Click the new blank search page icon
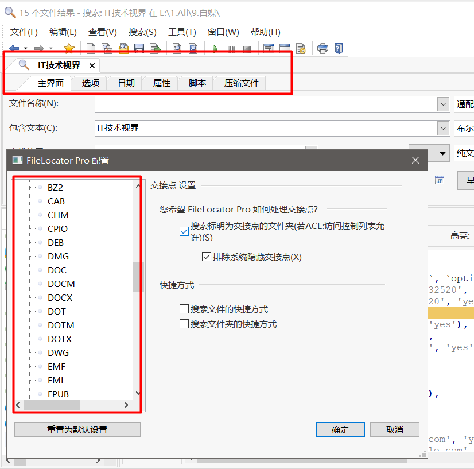Viewport: 474px width, 469px height. click(x=91, y=48)
